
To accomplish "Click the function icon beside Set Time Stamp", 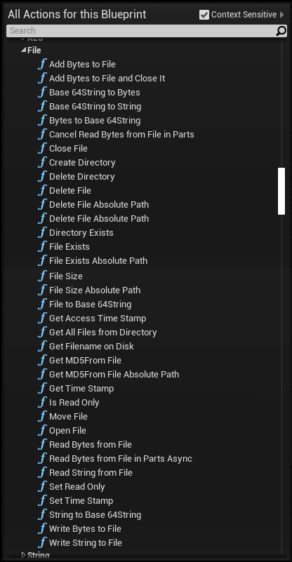I will click(x=42, y=501).
